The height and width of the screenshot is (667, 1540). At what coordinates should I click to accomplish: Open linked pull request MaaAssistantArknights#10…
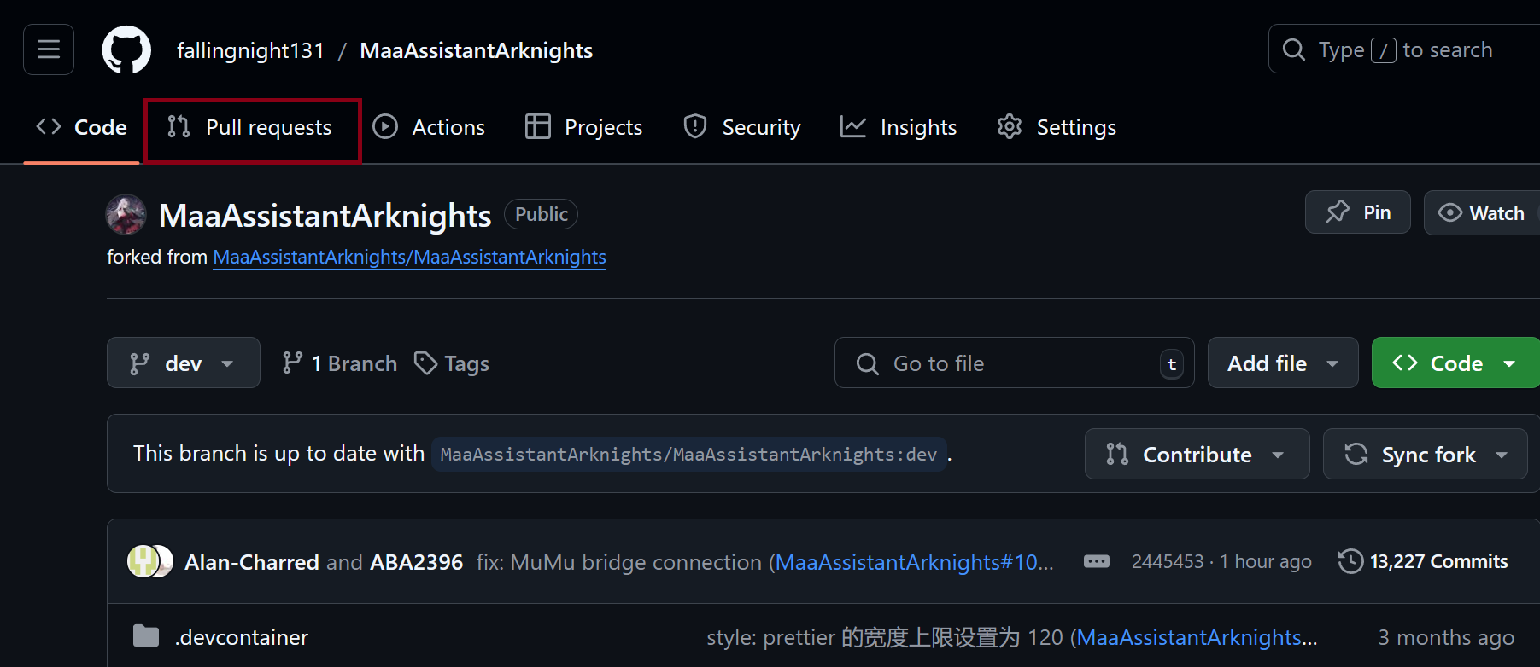coord(914,562)
